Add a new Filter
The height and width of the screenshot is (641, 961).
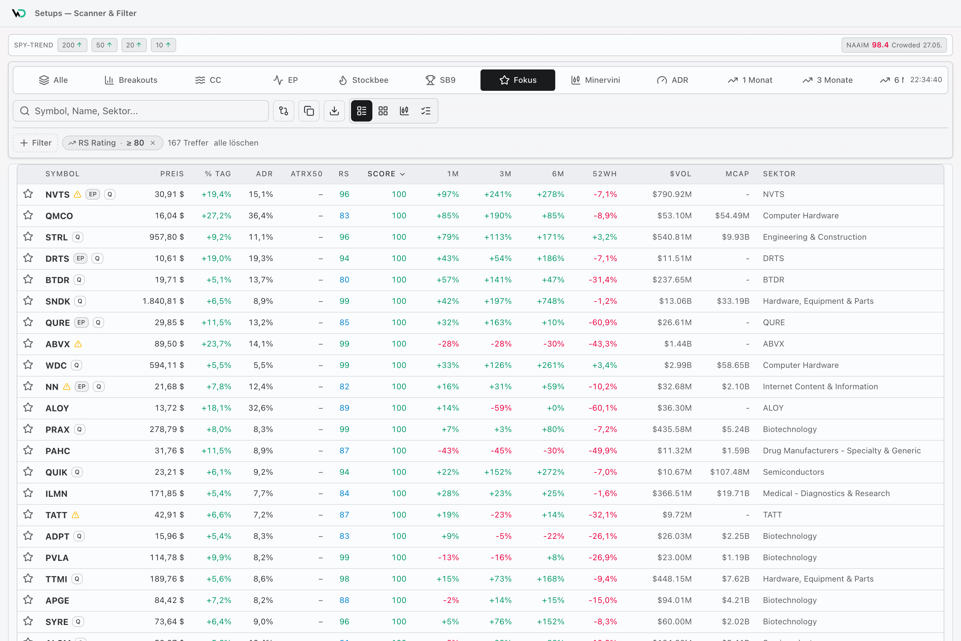coord(36,143)
